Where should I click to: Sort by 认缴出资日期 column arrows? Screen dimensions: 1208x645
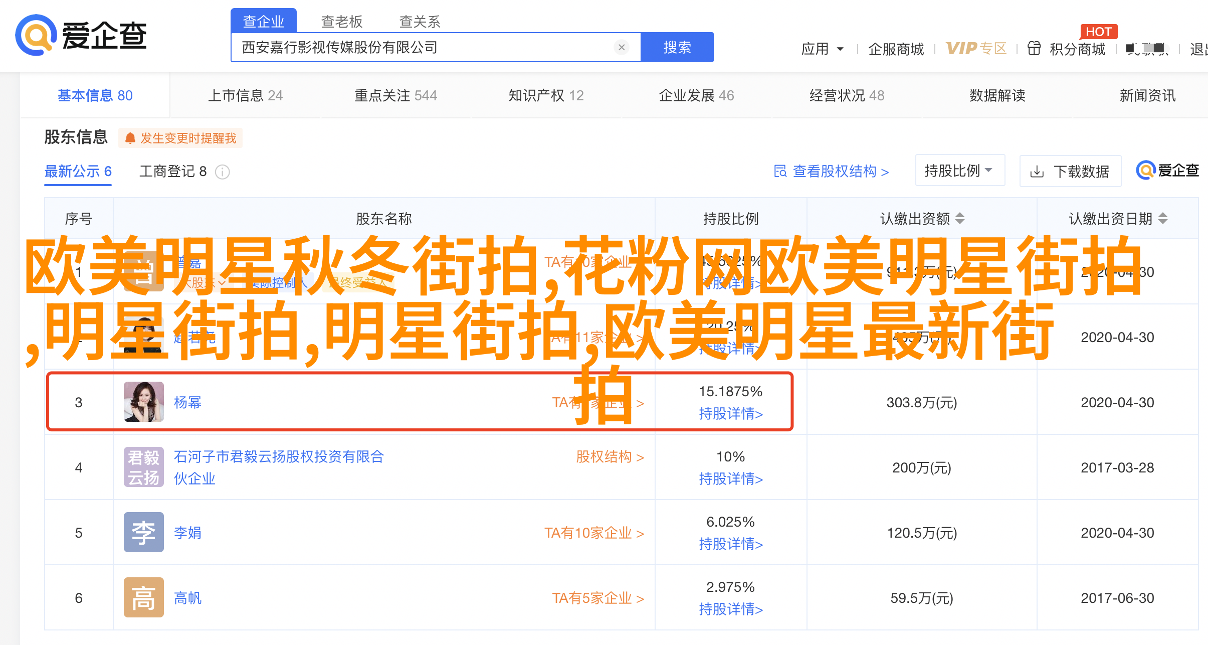pyautogui.click(x=1163, y=219)
